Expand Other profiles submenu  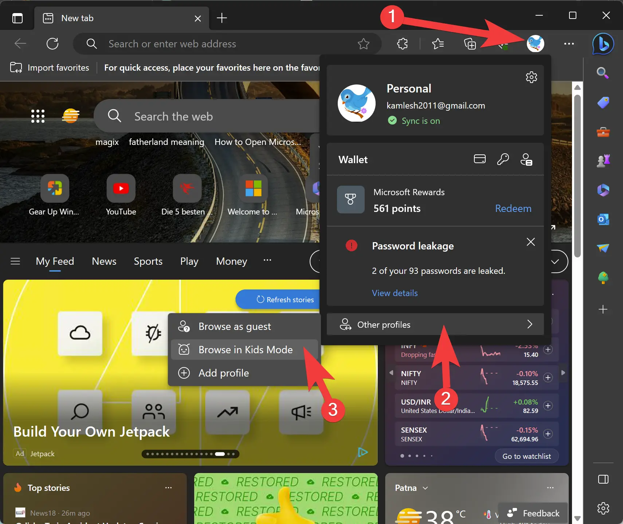(435, 324)
